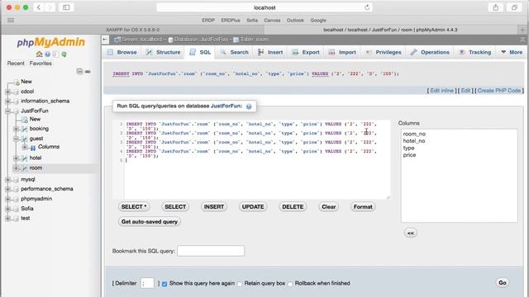Click the link/unlink panel icon

(88, 72)
